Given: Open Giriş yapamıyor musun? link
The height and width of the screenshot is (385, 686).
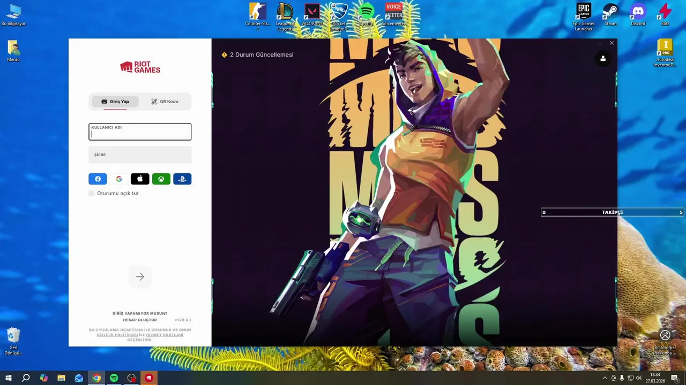Looking at the screenshot, I should (140, 313).
